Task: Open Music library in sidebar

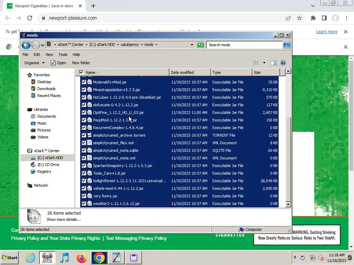Action: [42, 123]
